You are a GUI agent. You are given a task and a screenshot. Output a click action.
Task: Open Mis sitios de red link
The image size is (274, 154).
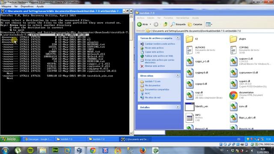pos(152,98)
